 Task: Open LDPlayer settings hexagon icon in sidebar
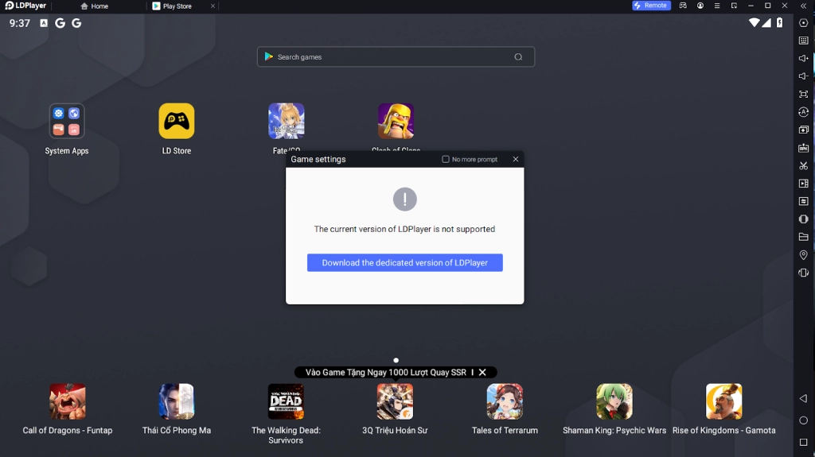[804, 23]
